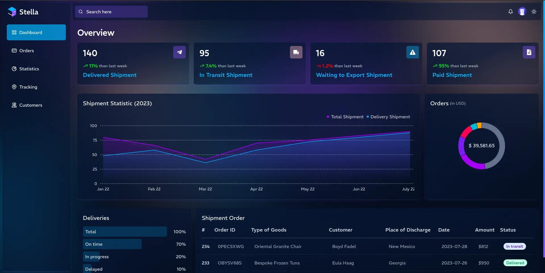Click the On time progress bar
Screen dimensions: 545x273
(x=112, y=244)
